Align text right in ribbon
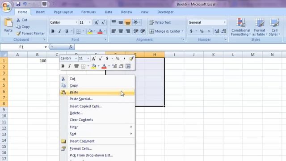Screen dimensions: 286x161 click(128, 31)
